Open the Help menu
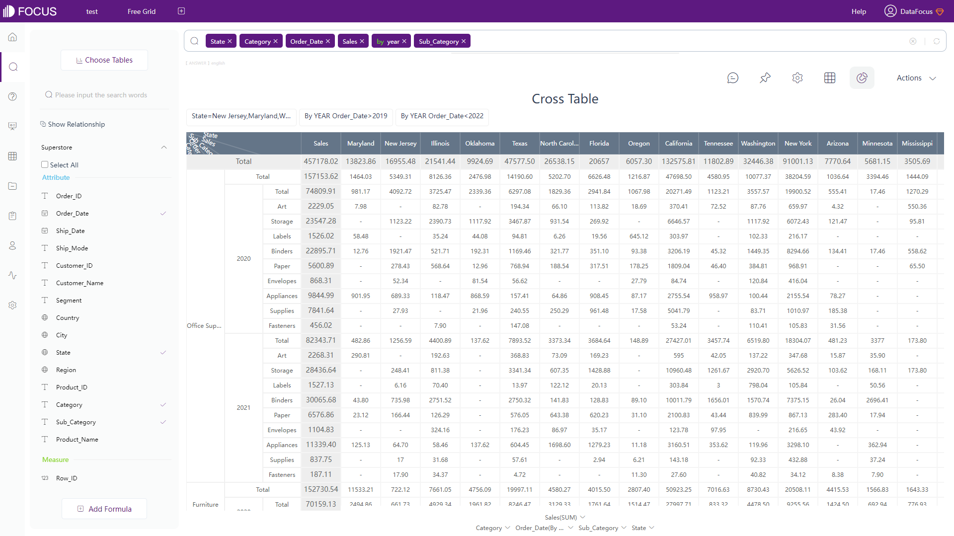954x536 pixels. [859, 11]
